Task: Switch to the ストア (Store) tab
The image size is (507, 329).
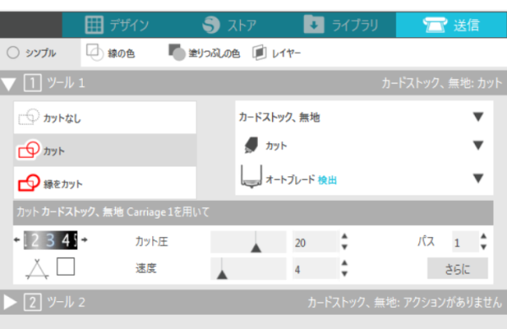Action: coord(229,24)
